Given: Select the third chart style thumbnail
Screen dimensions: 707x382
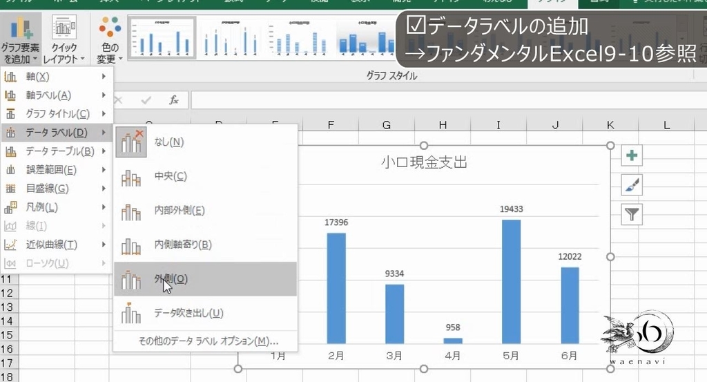Looking at the screenshot, I should [298, 38].
